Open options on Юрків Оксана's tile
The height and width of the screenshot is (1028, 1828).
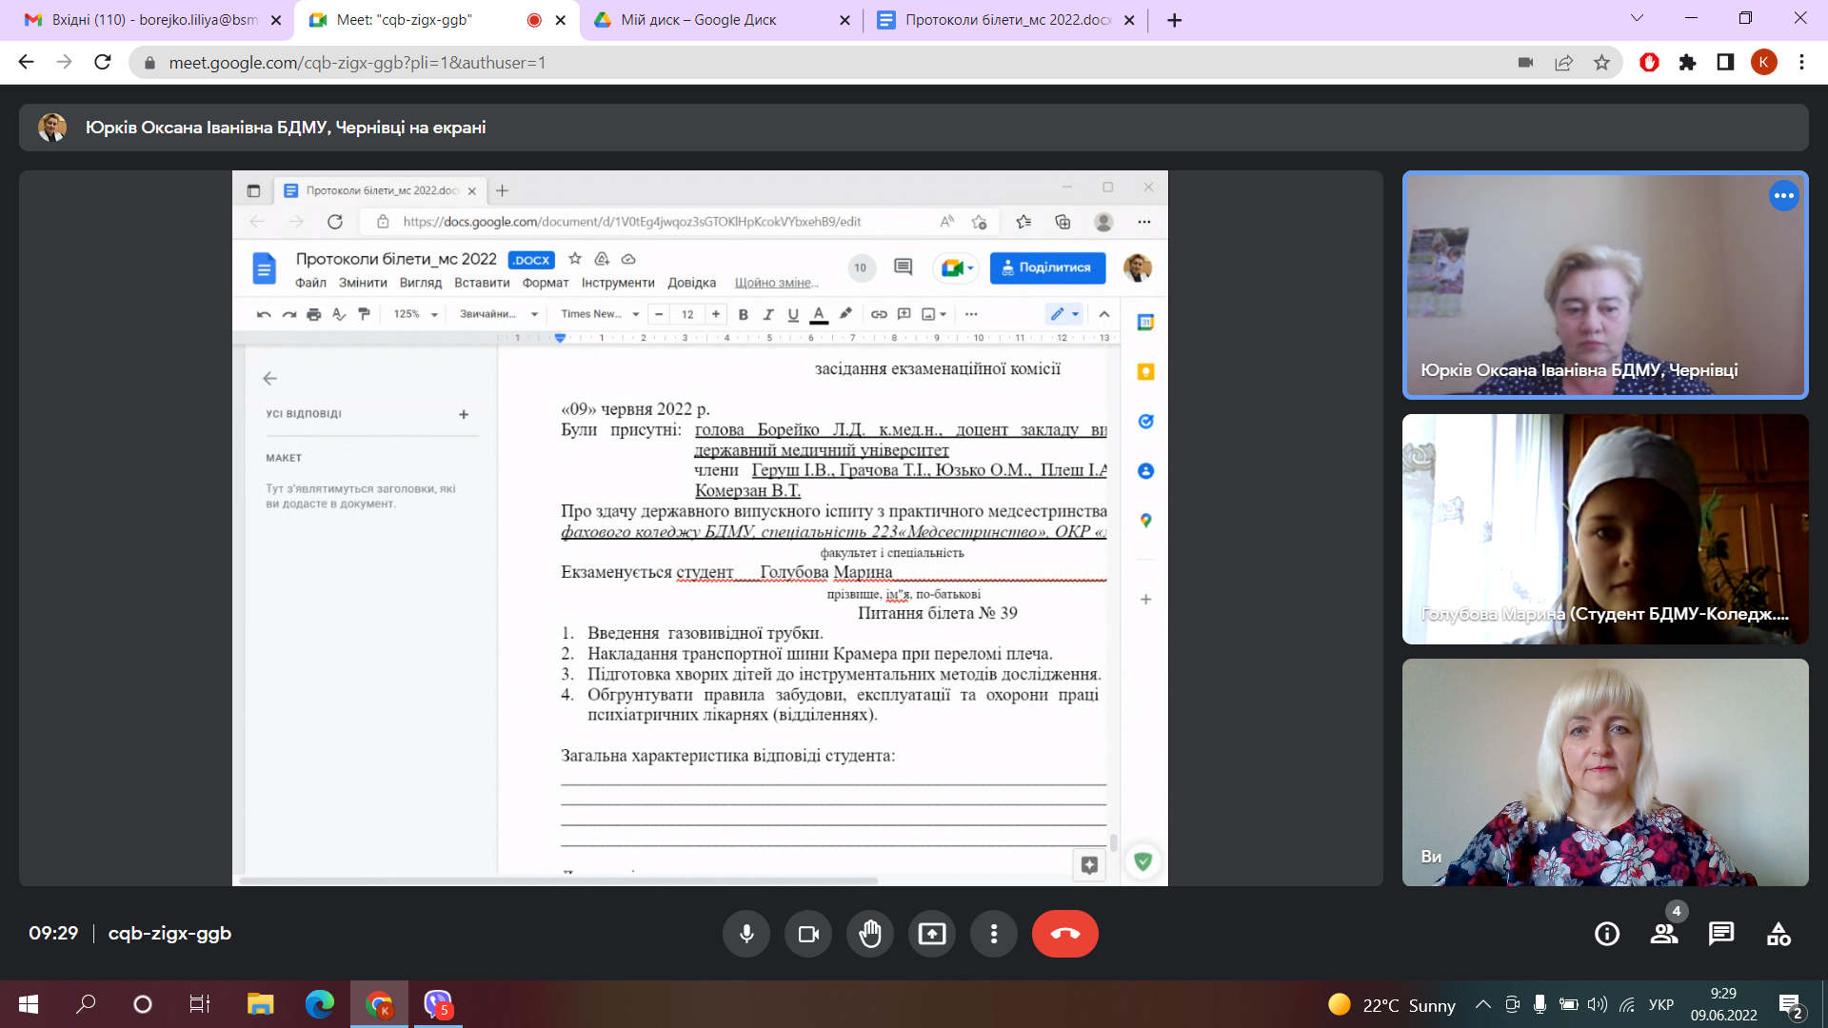tap(1783, 196)
